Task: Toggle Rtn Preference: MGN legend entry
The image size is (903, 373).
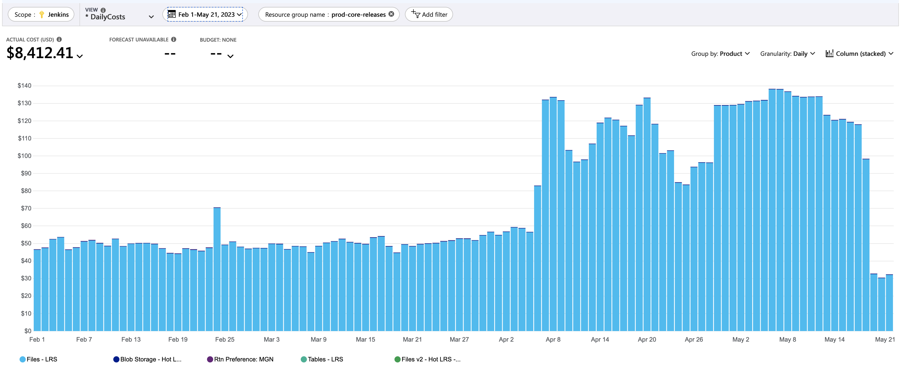Action: point(240,359)
